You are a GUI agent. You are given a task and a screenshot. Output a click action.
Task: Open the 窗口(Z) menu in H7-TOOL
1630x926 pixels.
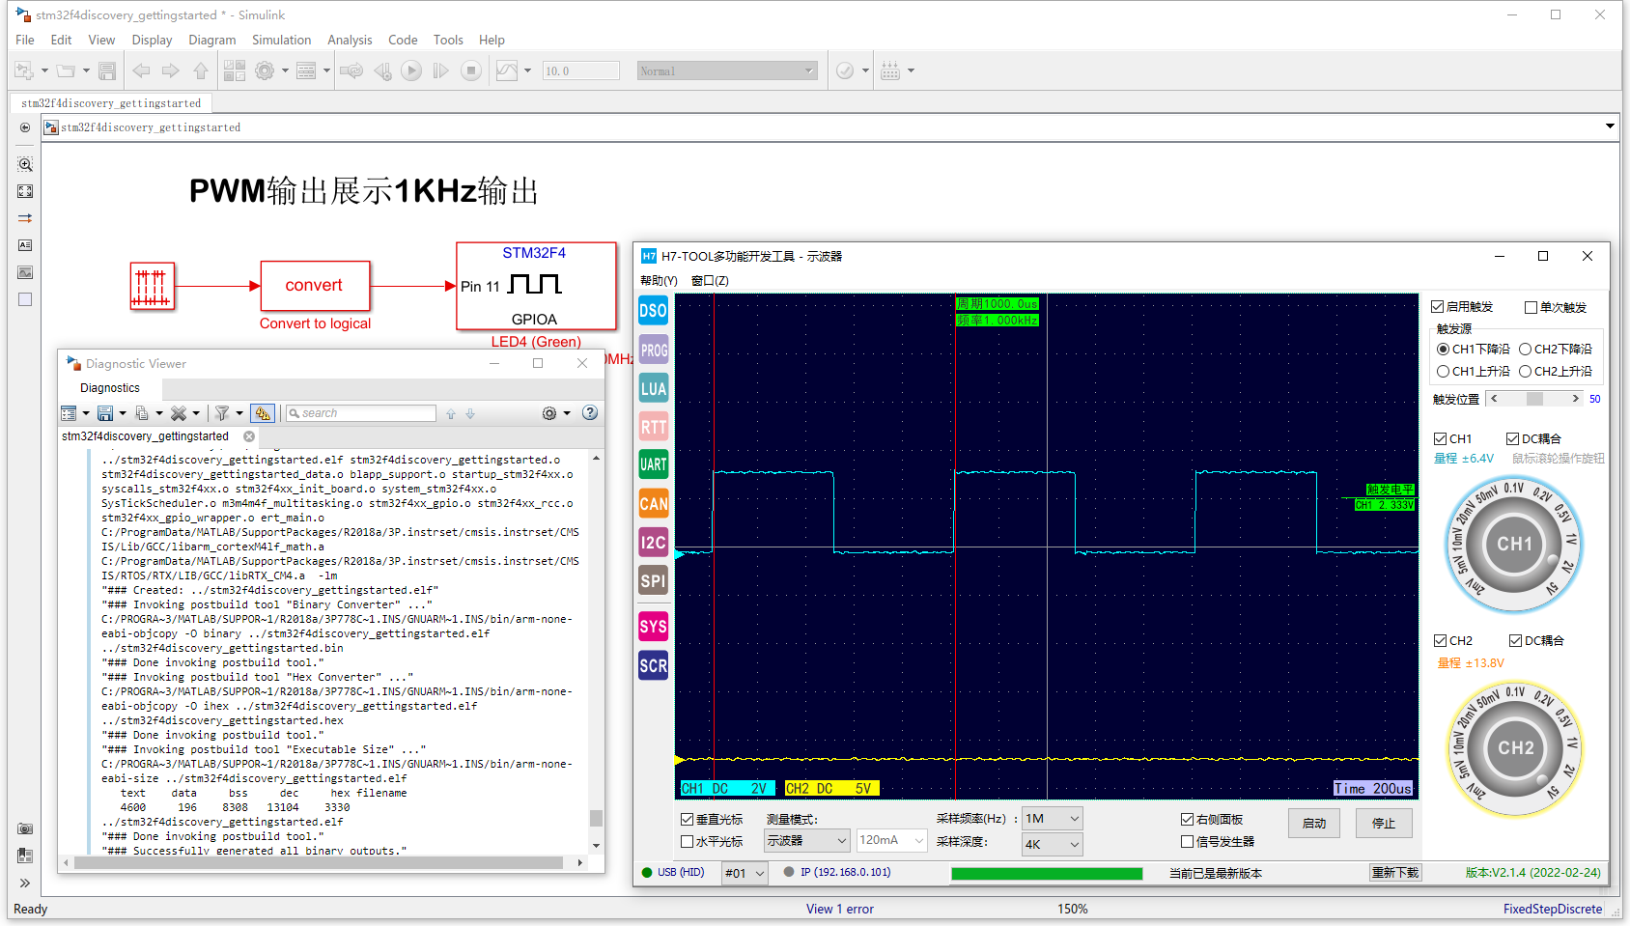tap(710, 281)
